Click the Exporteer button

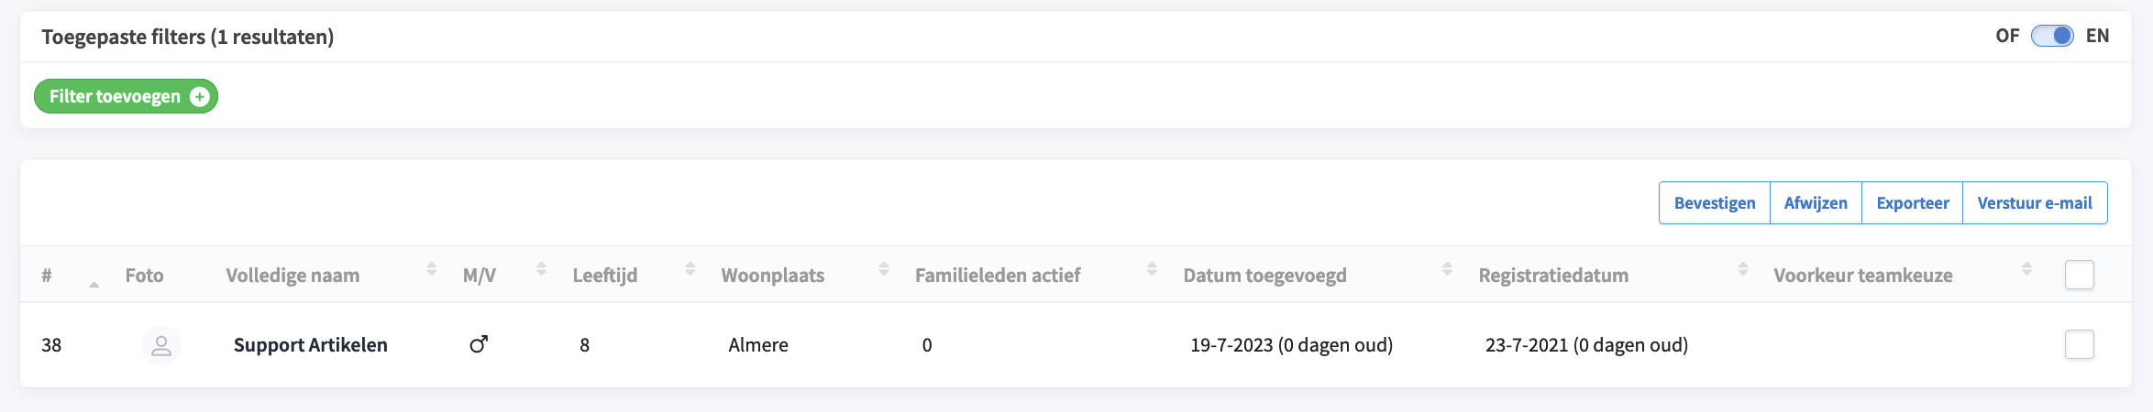pyautogui.click(x=1913, y=203)
